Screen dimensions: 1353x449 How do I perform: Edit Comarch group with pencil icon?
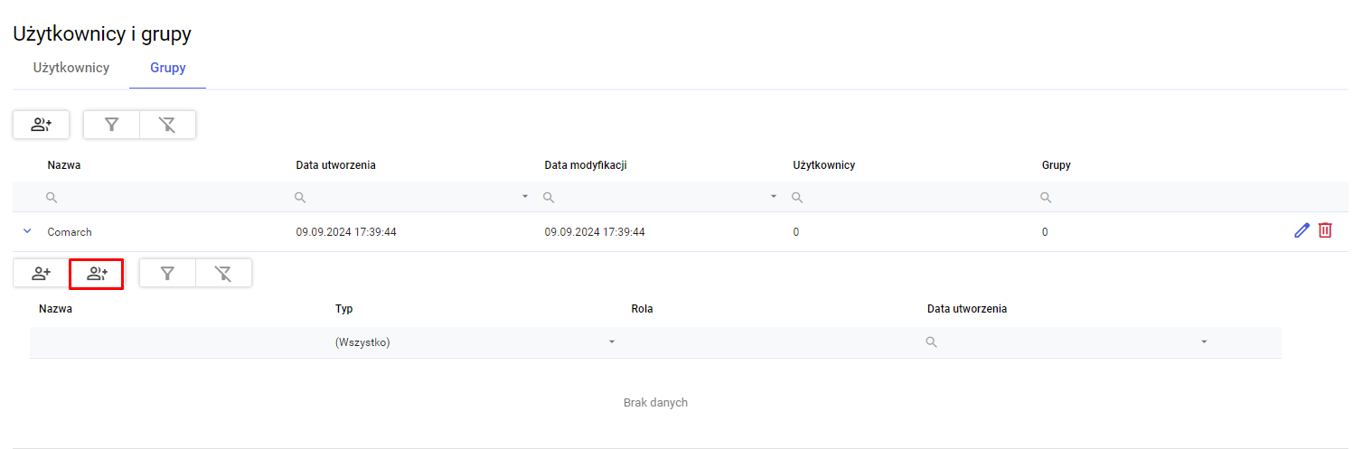point(1301,230)
